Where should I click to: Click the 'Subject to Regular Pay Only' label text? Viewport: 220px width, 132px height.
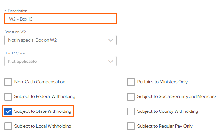click(165, 126)
